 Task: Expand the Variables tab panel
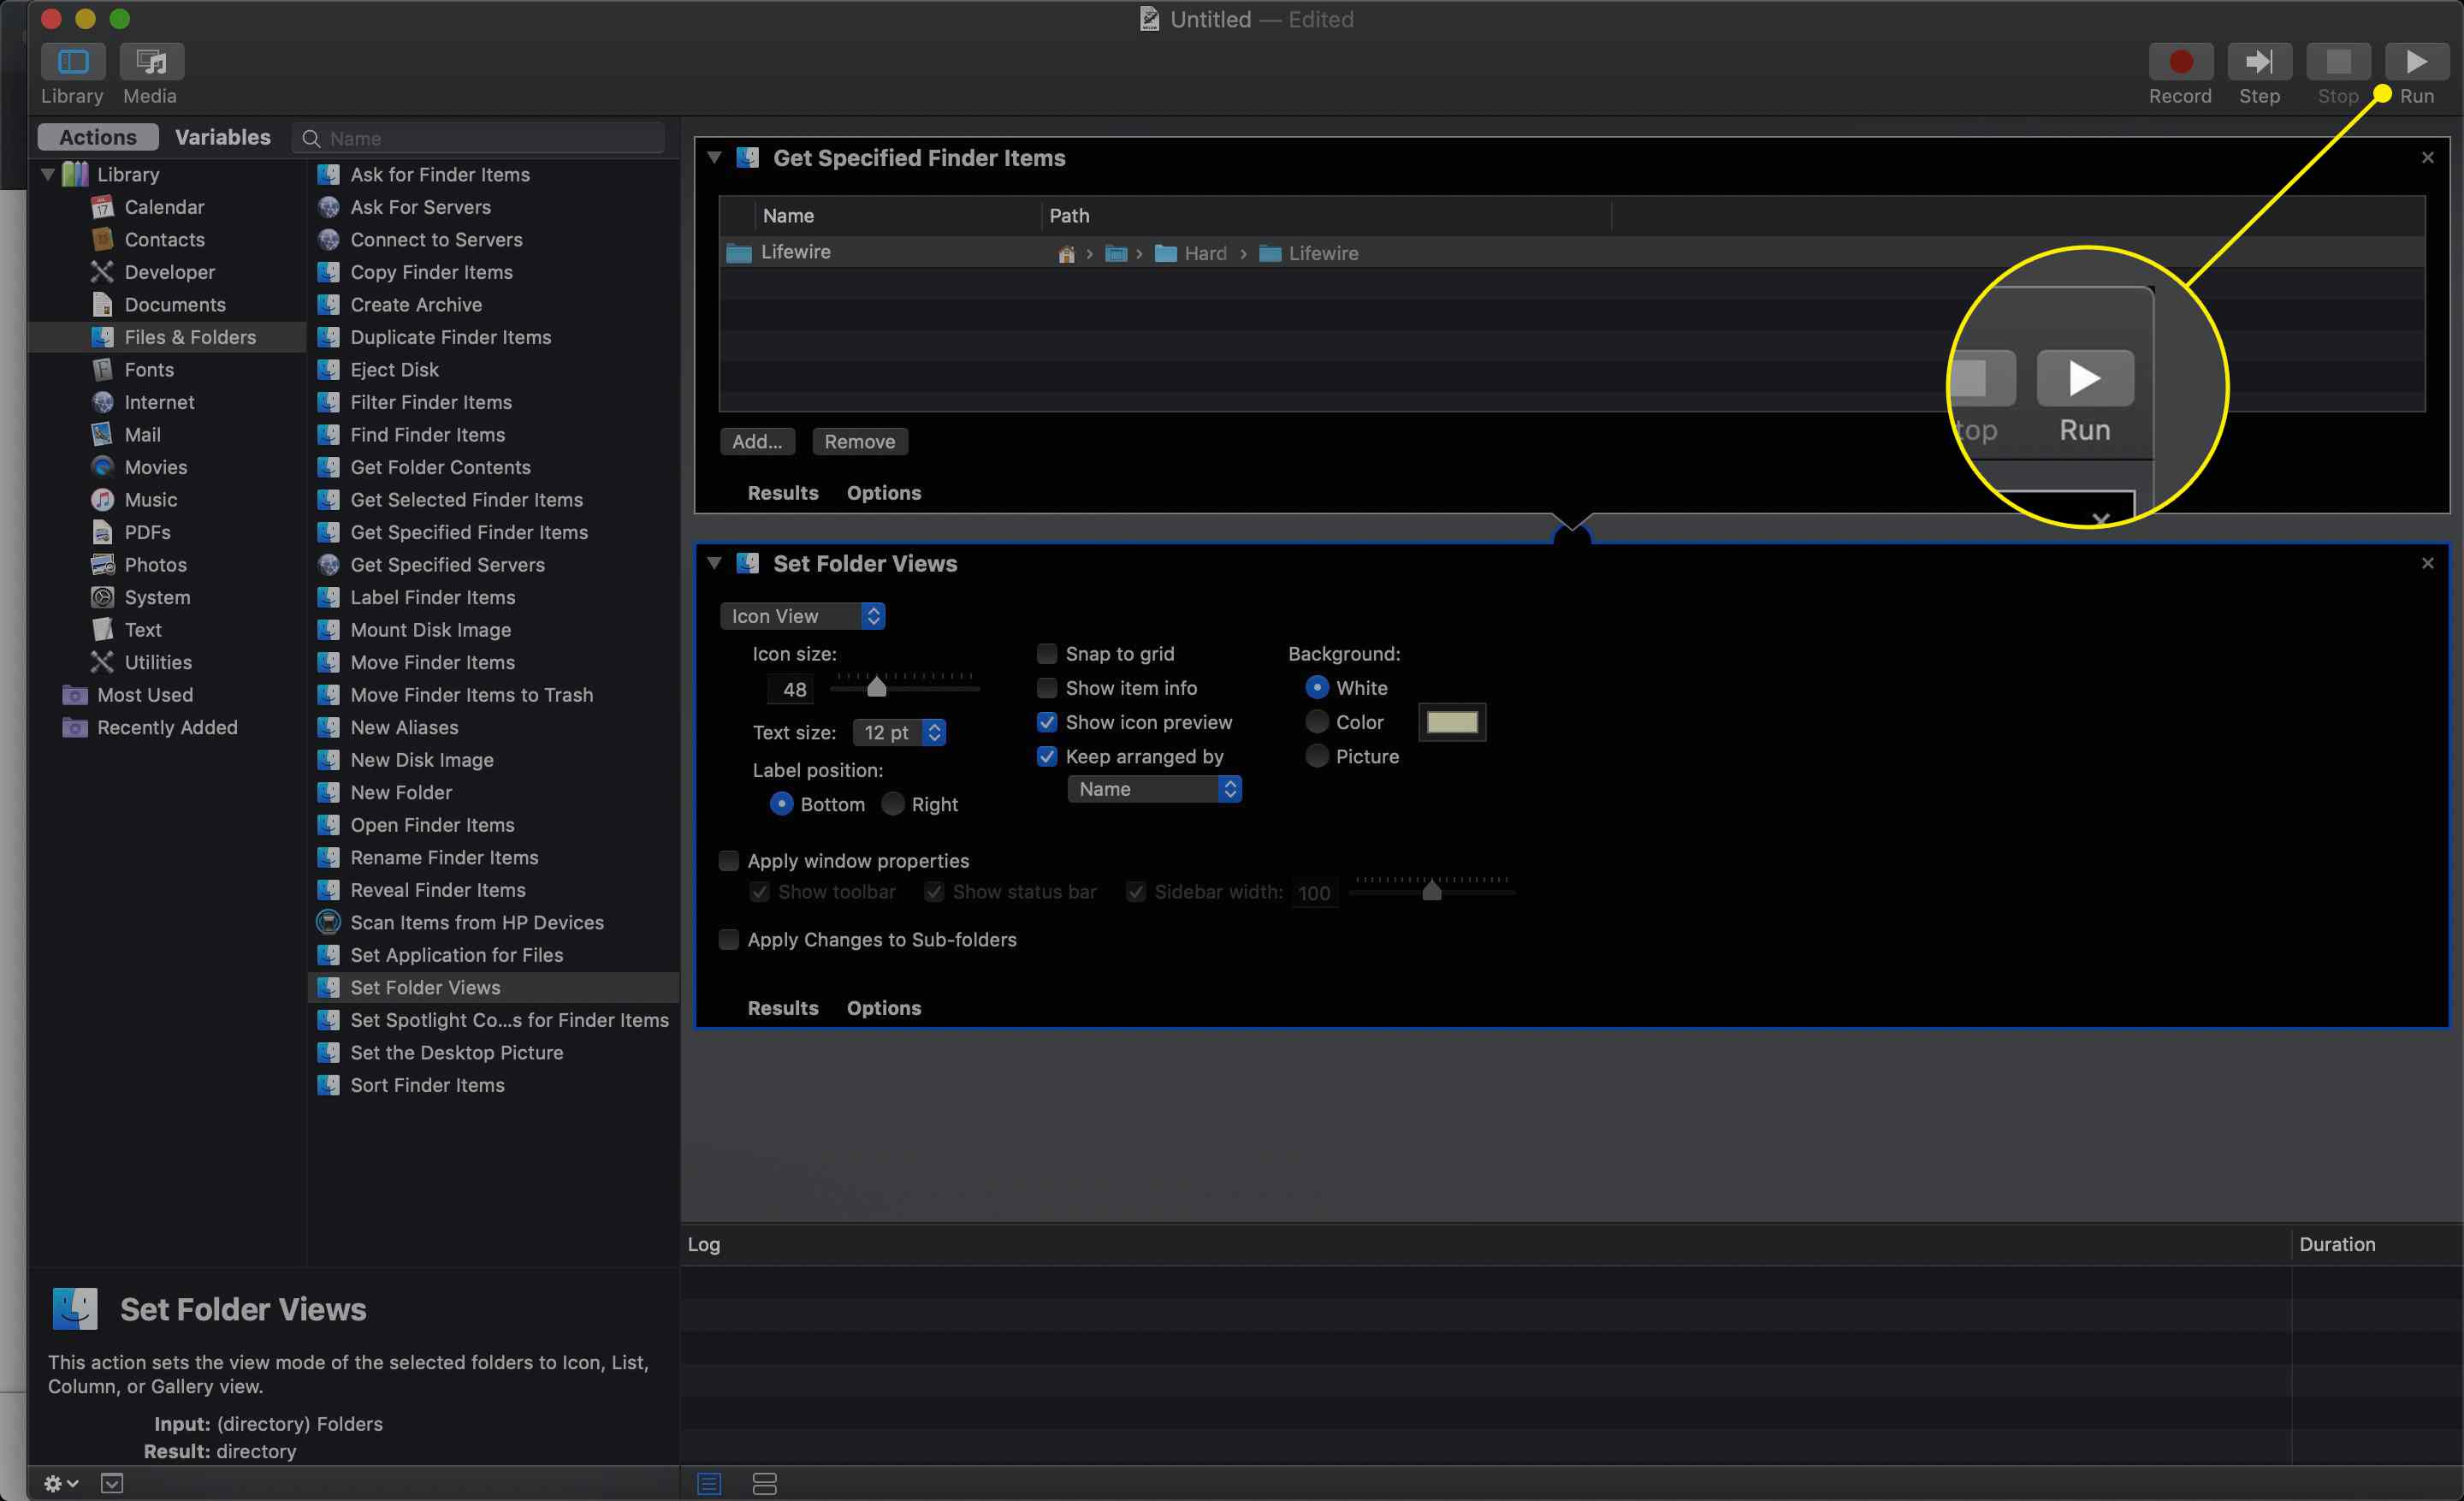tap(222, 135)
